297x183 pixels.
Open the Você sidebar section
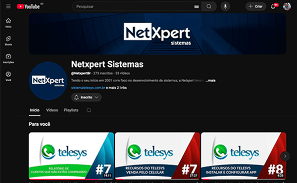point(8,76)
